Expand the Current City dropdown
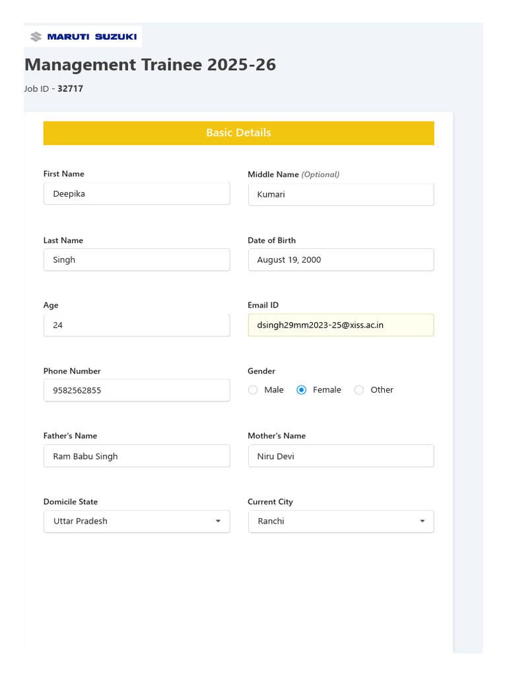The image size is (507, 676). click(341, 522)
